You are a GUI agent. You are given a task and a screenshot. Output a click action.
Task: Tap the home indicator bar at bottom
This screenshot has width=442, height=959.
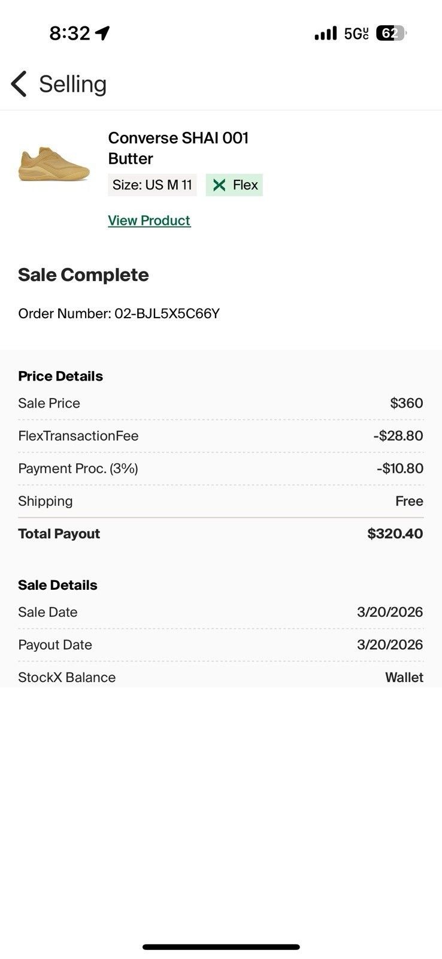point(221,947)
